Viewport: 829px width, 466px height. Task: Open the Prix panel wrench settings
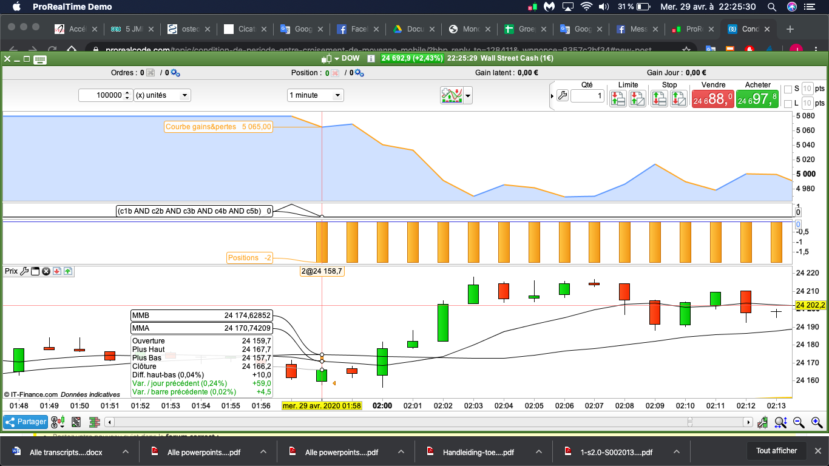25,271
